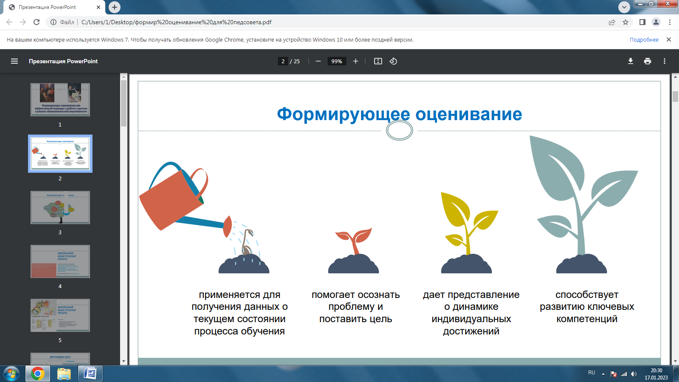Dismiss the Windows 7 update notice
Screen dimensions: 679x382
coord(669,39)
